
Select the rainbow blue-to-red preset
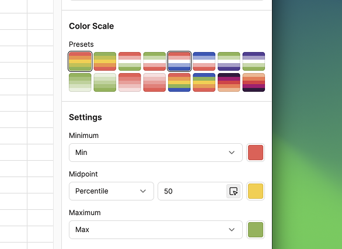[x=204, y=82]
